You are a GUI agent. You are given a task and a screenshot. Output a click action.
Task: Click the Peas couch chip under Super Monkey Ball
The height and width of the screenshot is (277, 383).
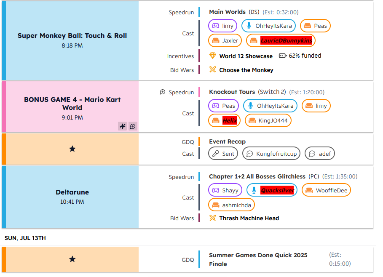315,26
